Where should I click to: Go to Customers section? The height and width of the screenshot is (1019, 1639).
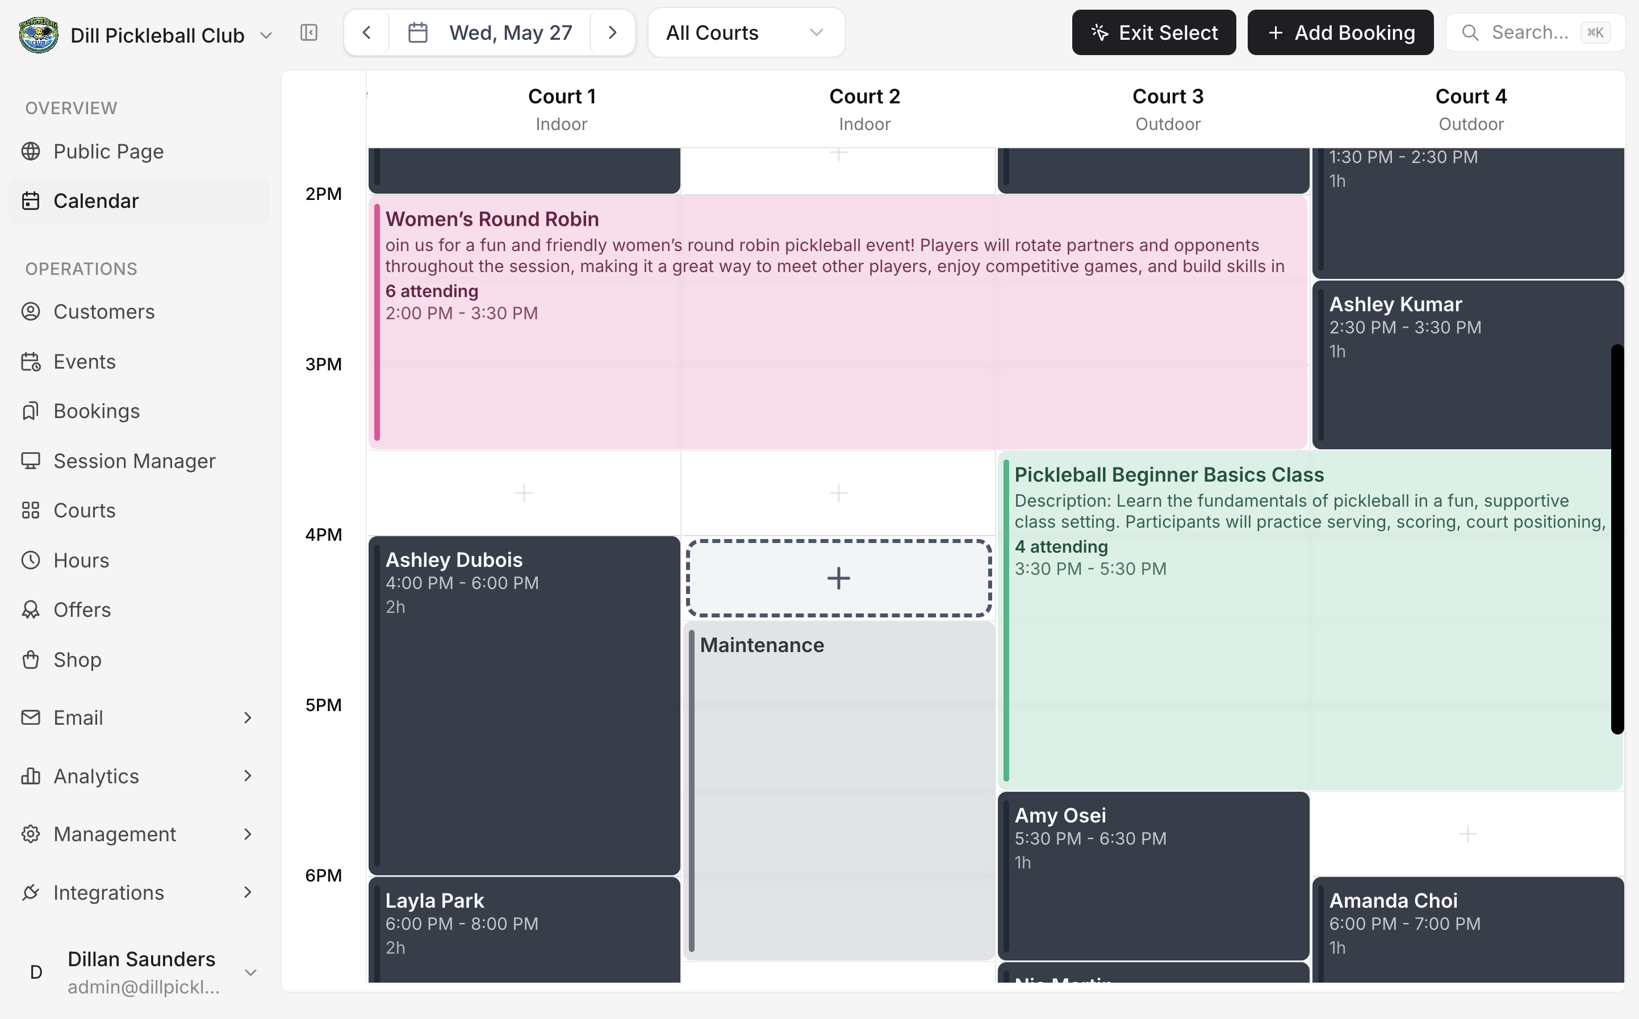[x=139, y=311]
